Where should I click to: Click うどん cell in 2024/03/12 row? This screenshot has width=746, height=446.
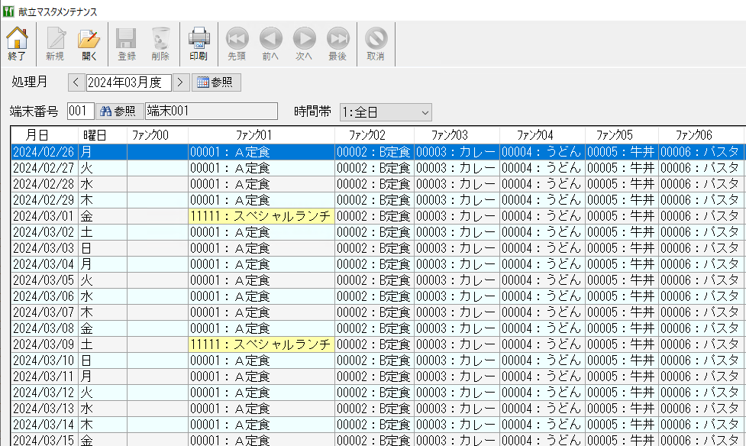click(x=542, y=393)
